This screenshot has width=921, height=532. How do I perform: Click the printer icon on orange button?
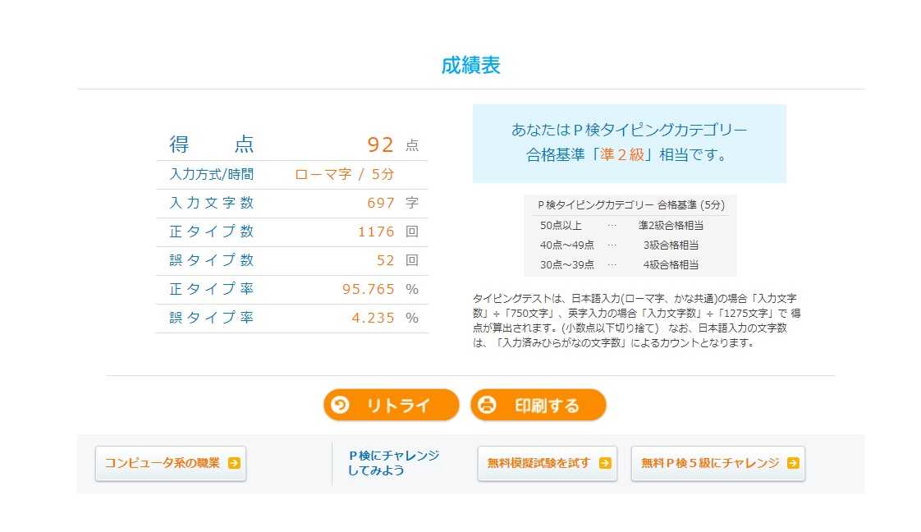coord(487,405)
